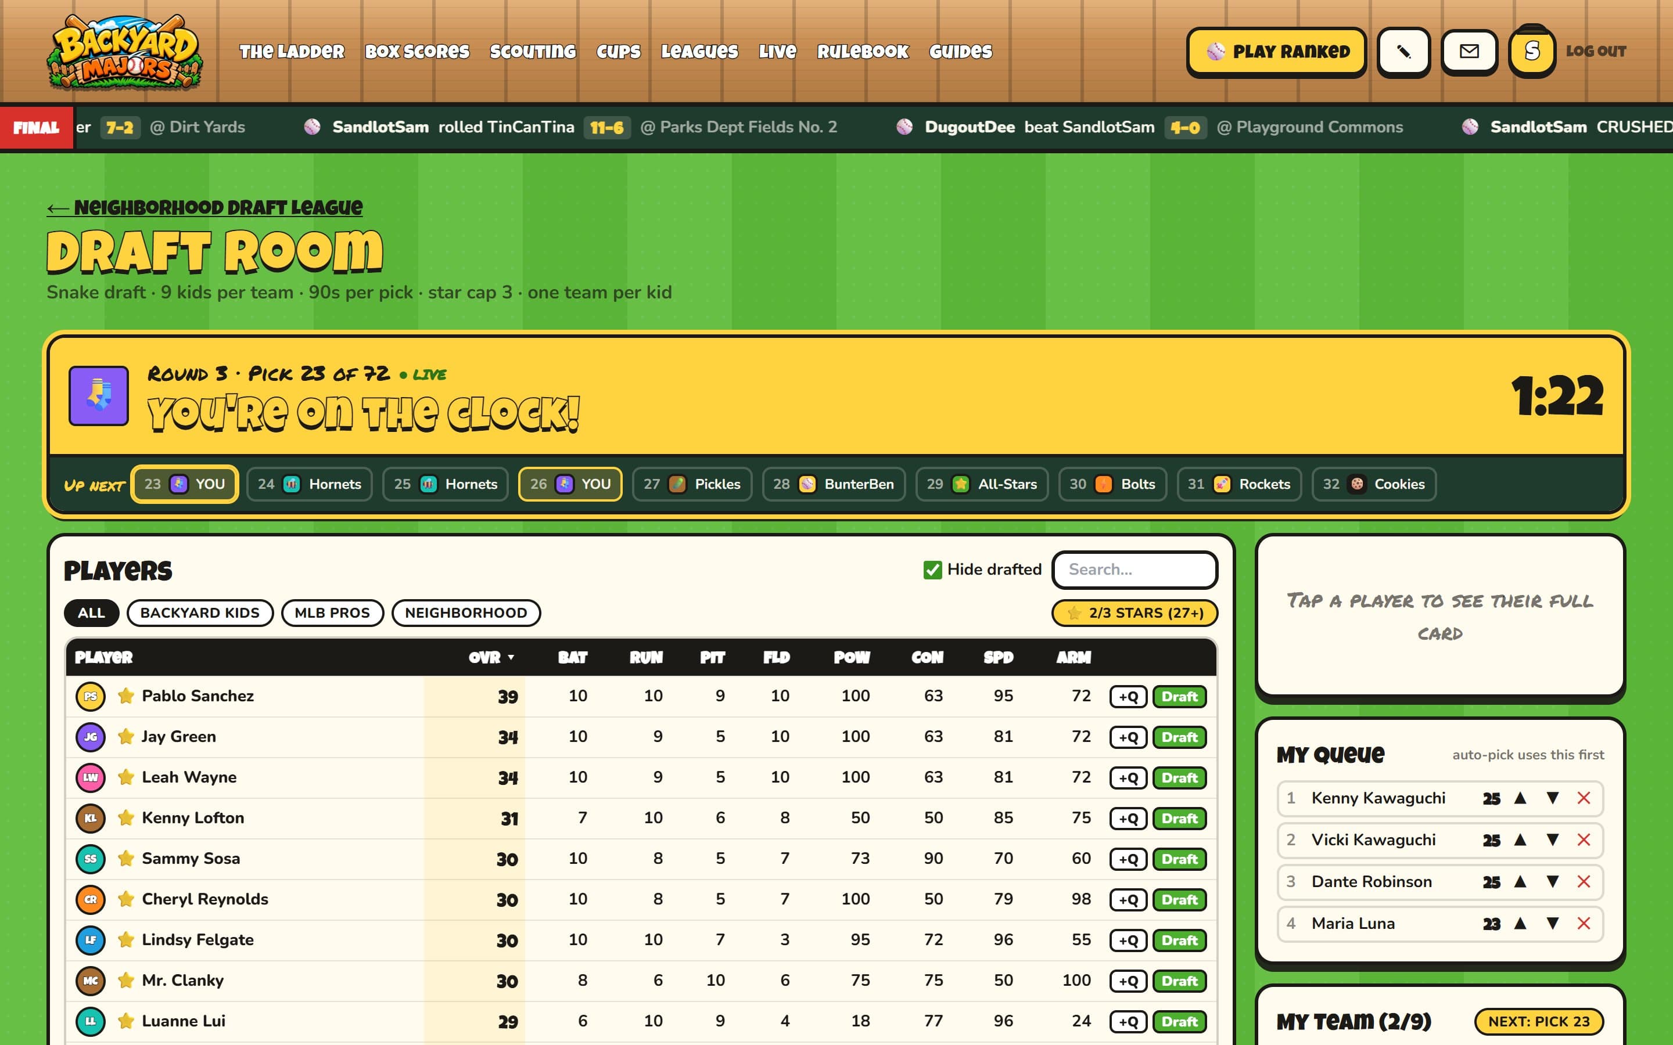Click Pablo Sanchez's PS avatar

[x=91, y=696]
